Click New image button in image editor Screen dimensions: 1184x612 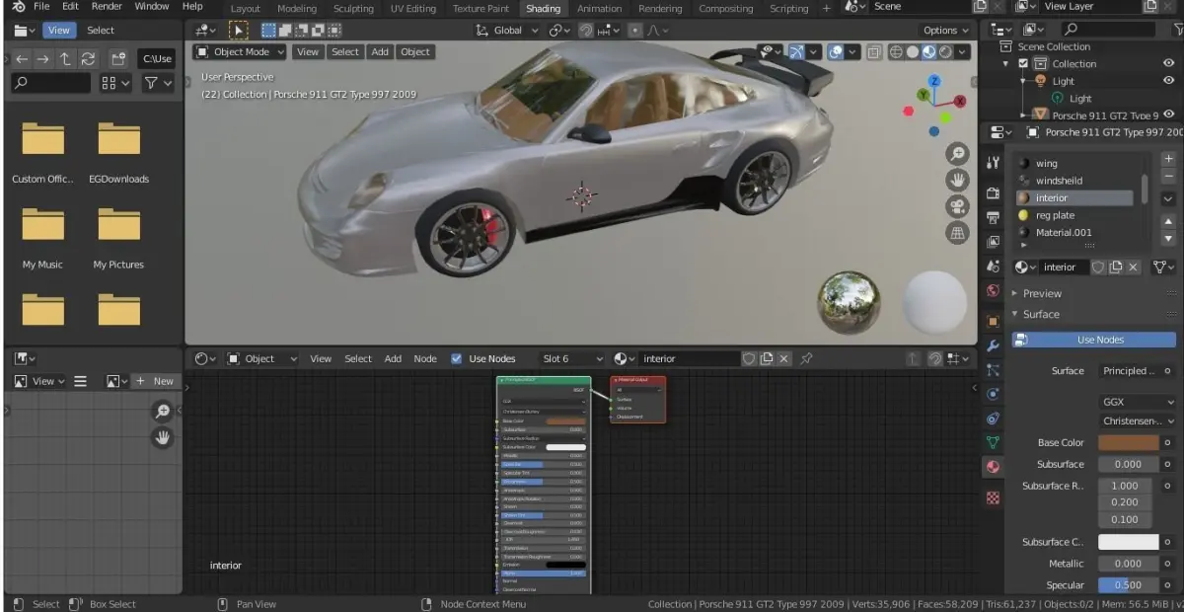coord(155,381)
